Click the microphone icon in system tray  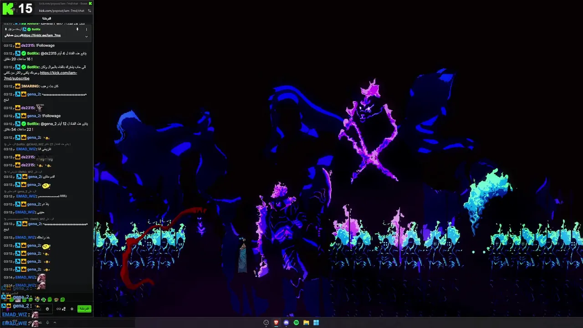click(47, 323)
